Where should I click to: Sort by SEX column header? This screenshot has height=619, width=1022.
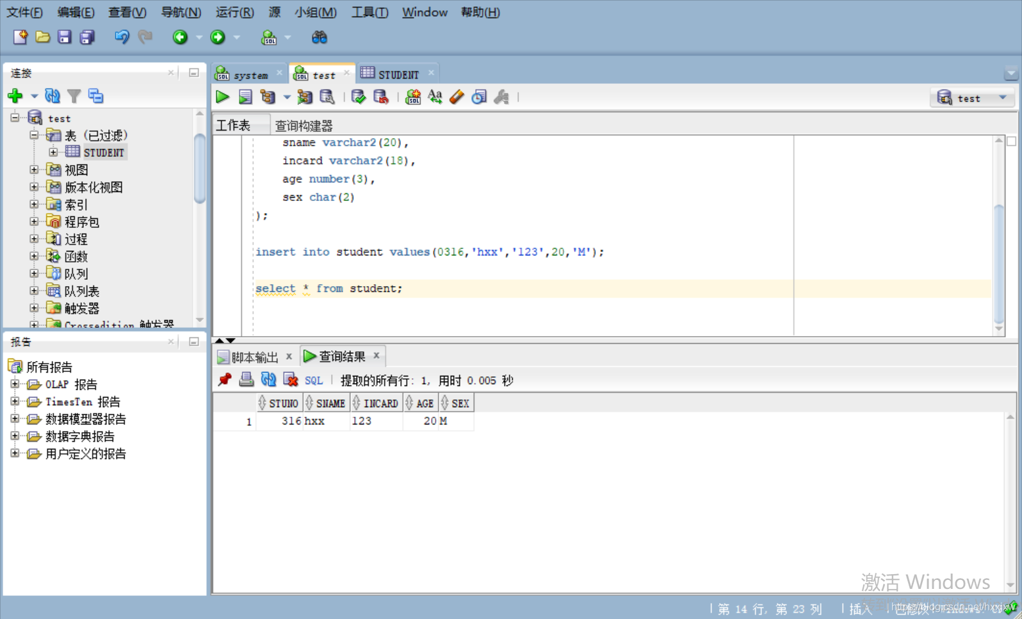coord(456,403)
